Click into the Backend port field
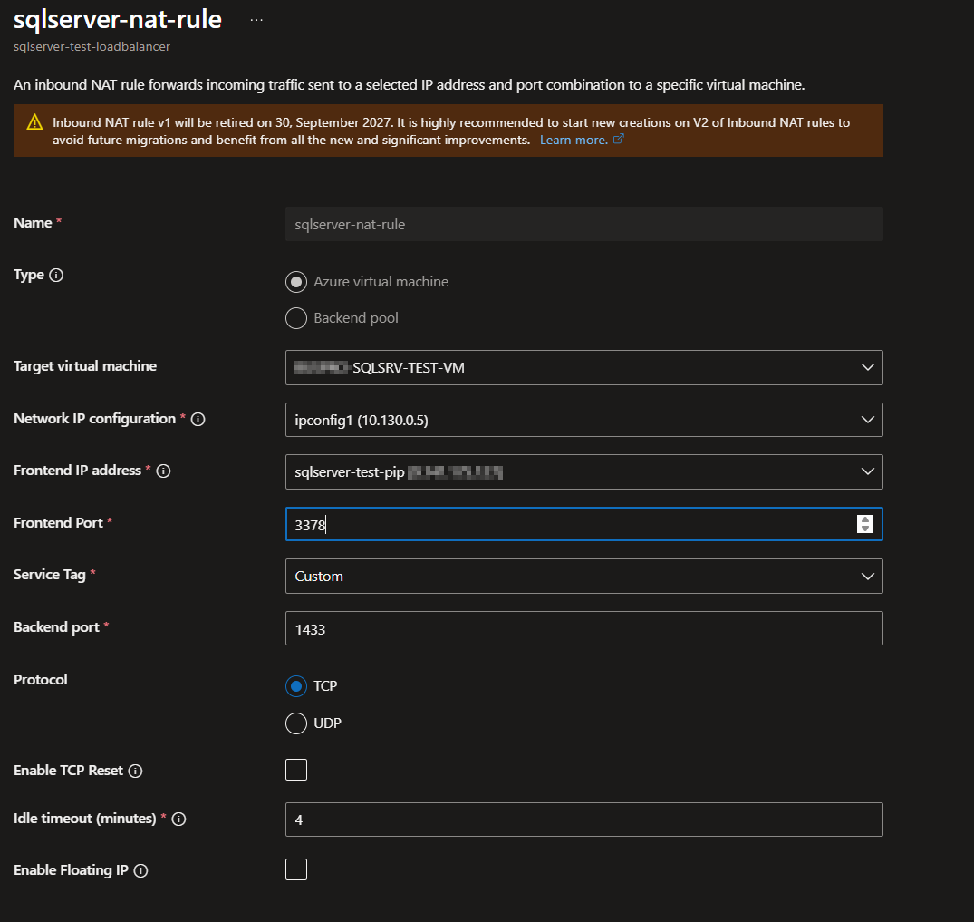The image size is (974, 922). 583,628
